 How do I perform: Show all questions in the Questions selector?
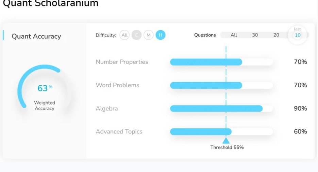point(234,35)
